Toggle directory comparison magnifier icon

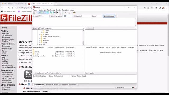pyautogui.click(x=69, y=13)
